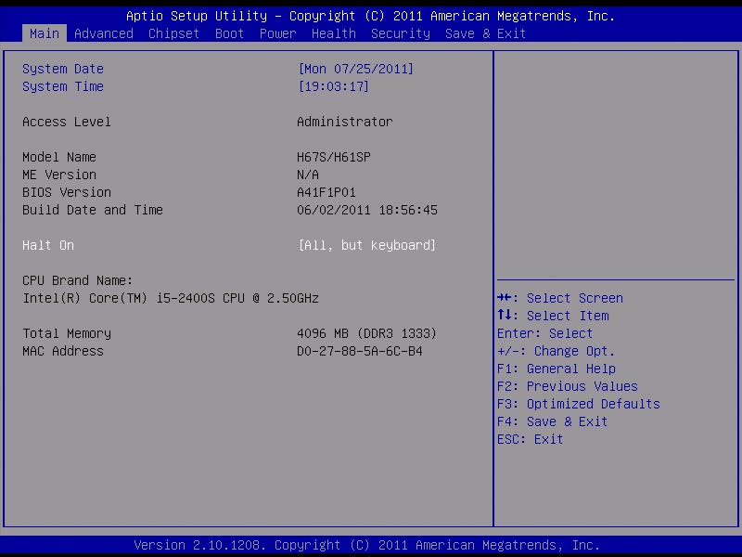Click the MAC Address label
Screen dimensions: 742x557
tap(63, 351)
